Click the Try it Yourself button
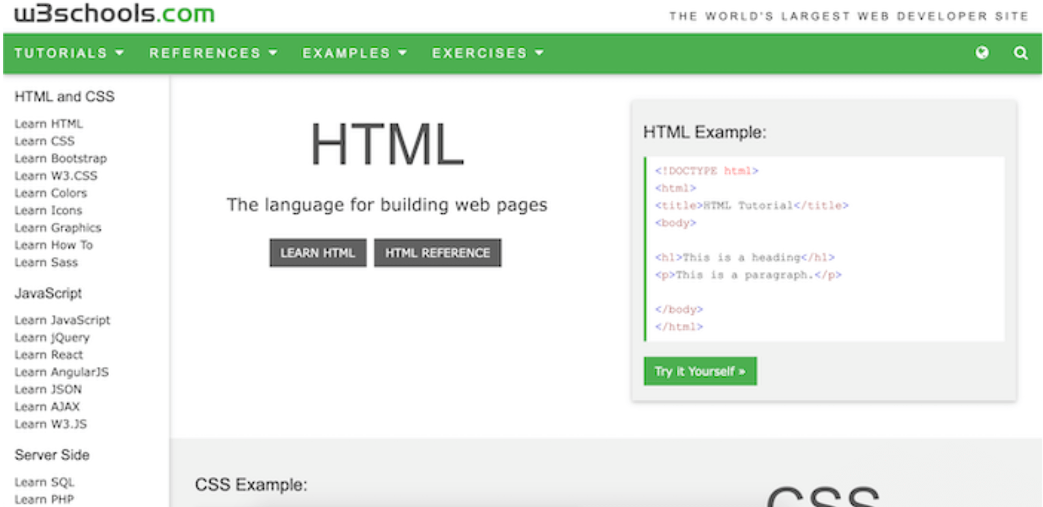This screenshot has width=1043, height=507. point(700,371)
